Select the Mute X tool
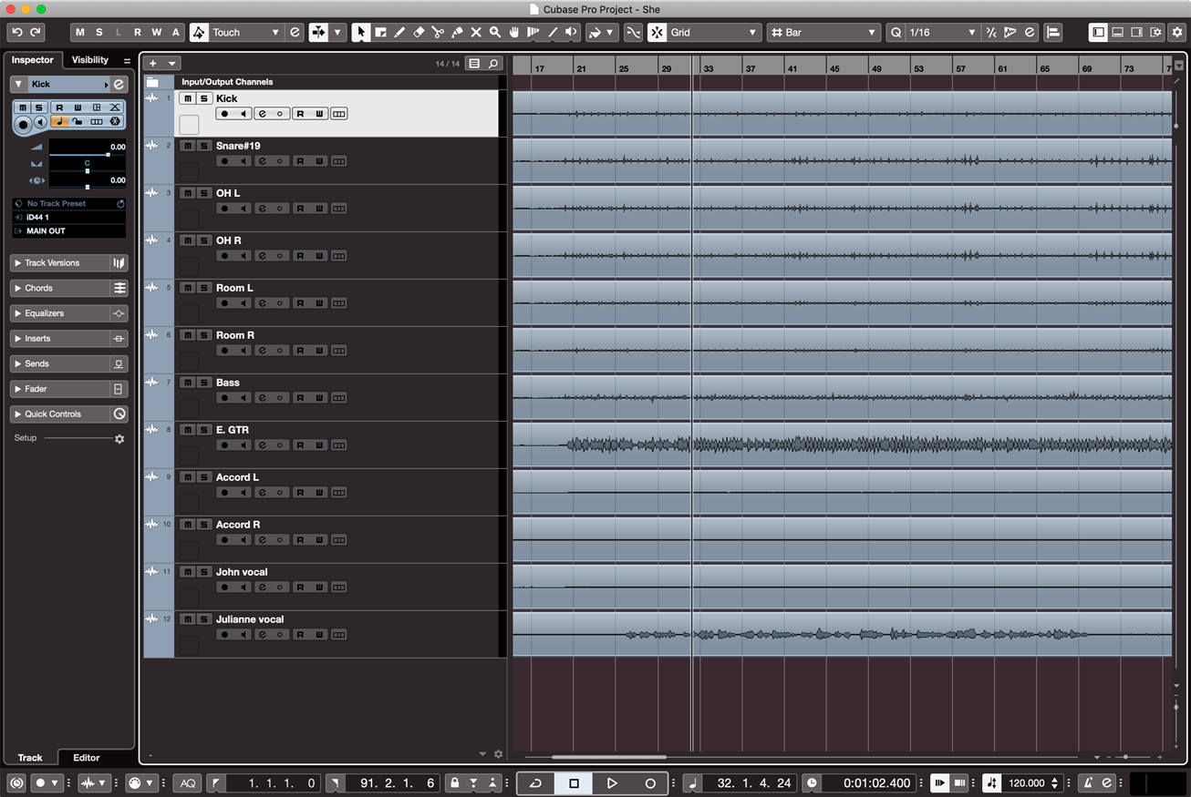 coord(476,32)
